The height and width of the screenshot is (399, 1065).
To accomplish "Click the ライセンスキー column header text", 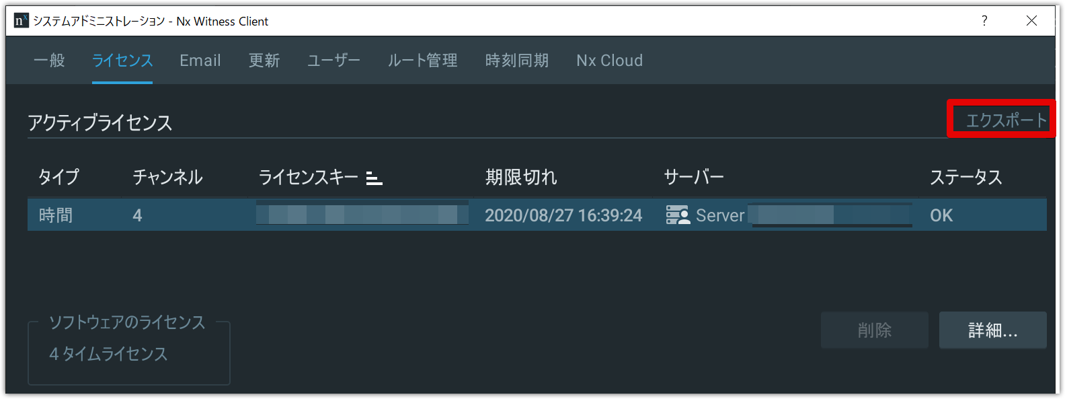I will click(x=309, y=177).
